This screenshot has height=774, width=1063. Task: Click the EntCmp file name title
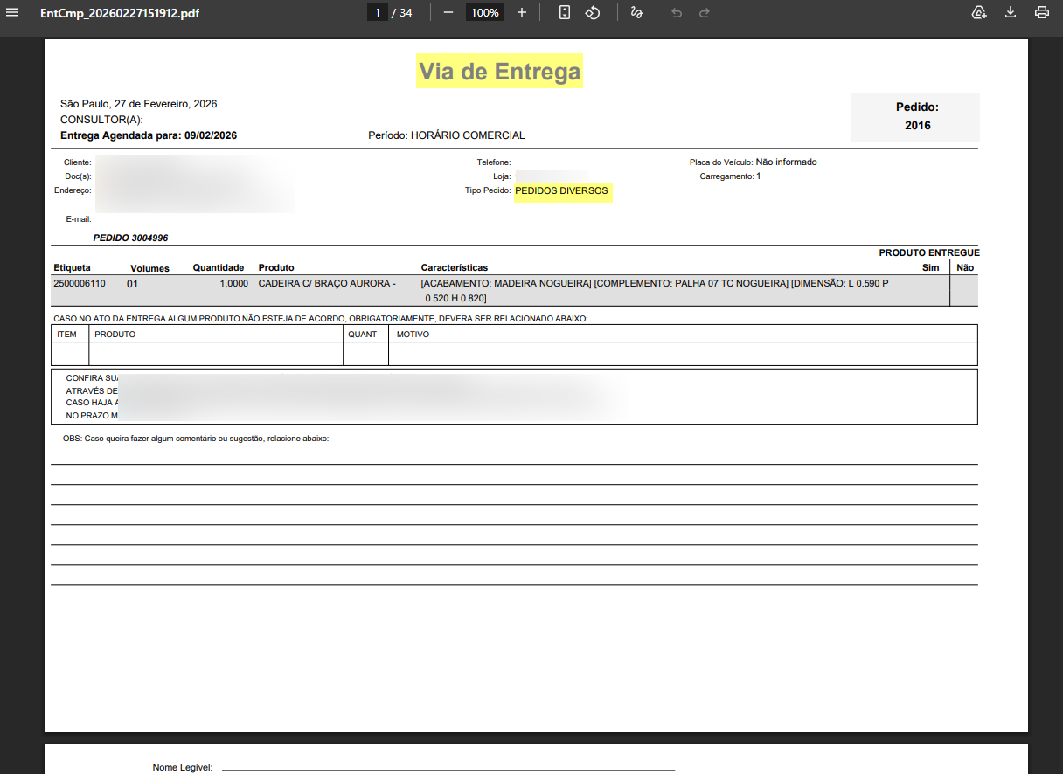120,14
